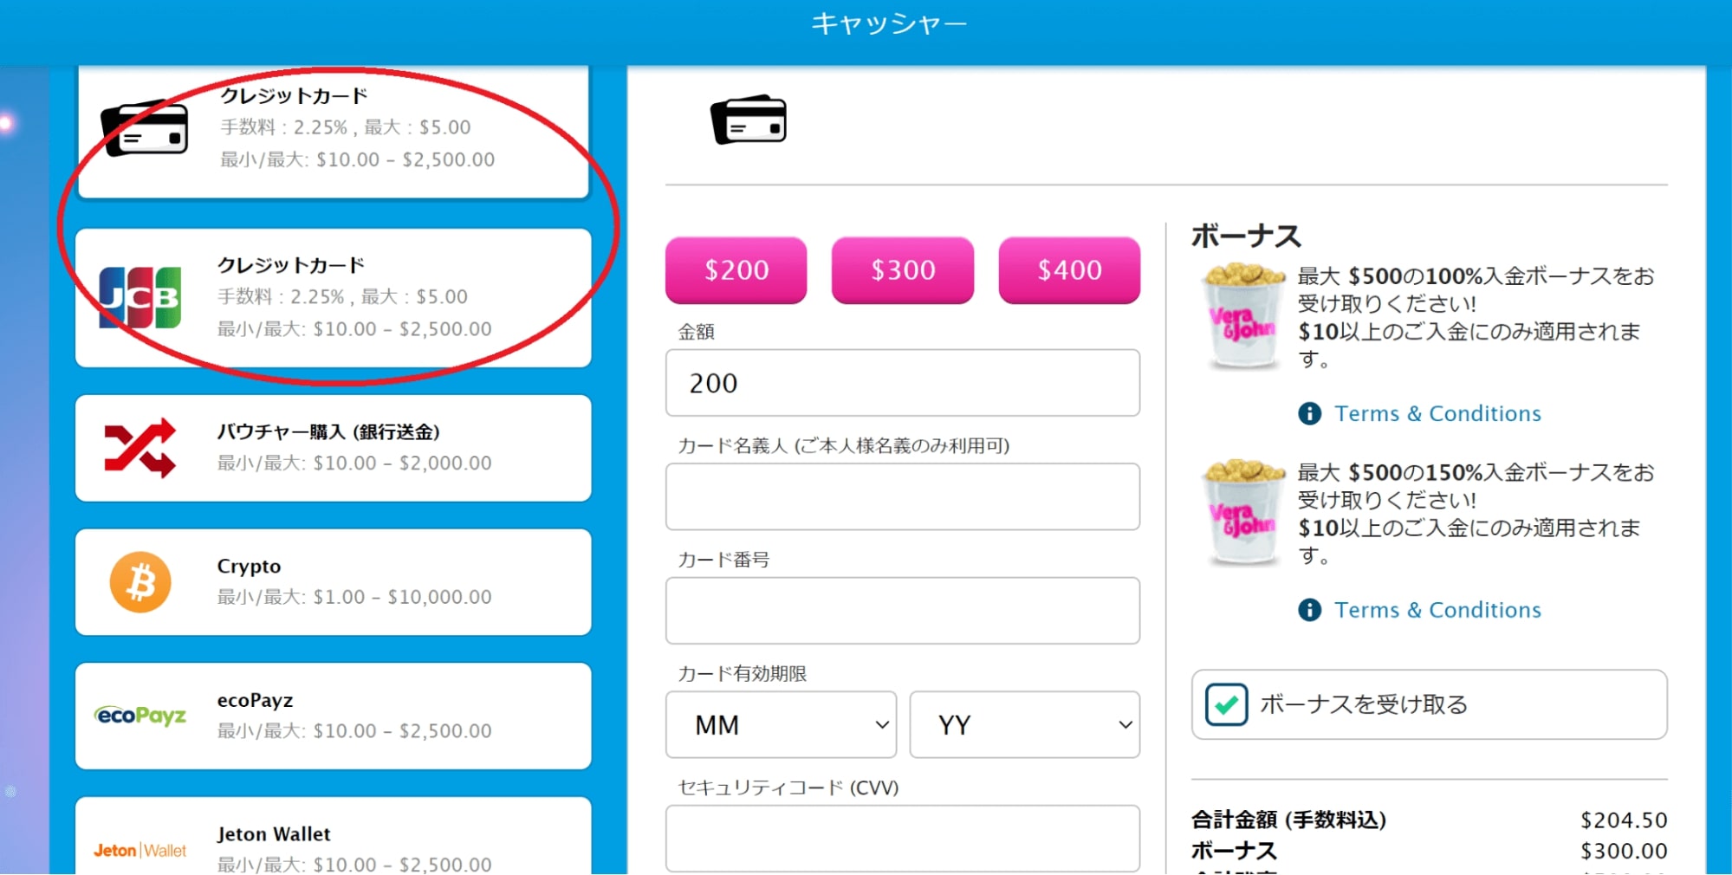The image size is (1732, 875).
Task: Click info icon beside 150% bonus terms
Action: [x=1309, y=611]
